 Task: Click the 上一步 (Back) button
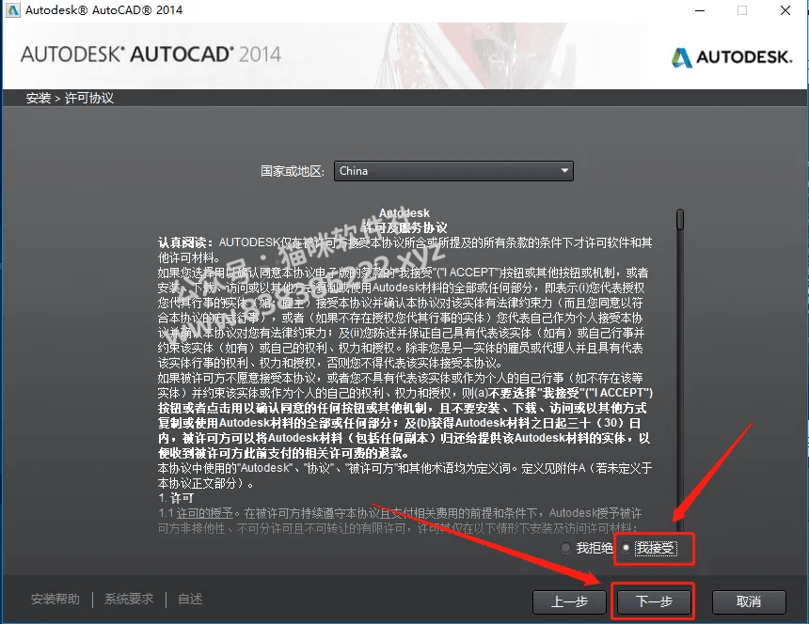[569, 601]
